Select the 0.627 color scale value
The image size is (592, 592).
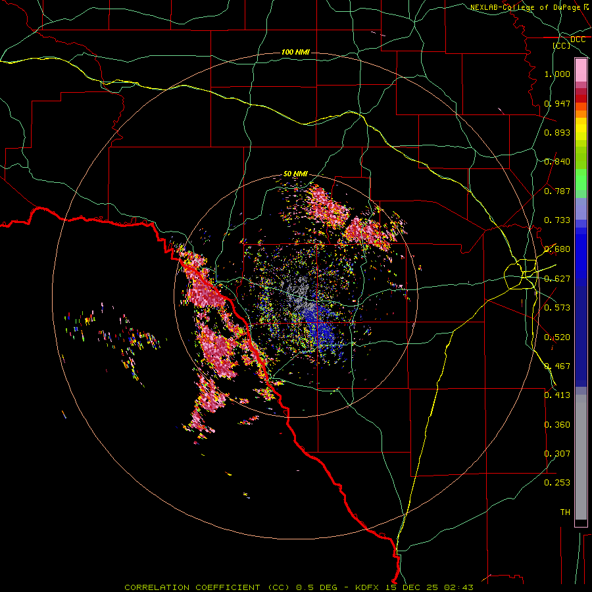coord(557,279)
